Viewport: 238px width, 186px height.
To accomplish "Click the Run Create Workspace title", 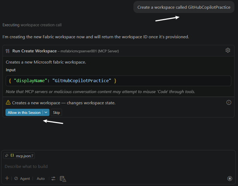I will pyautogui.click(x=34, y=51).
